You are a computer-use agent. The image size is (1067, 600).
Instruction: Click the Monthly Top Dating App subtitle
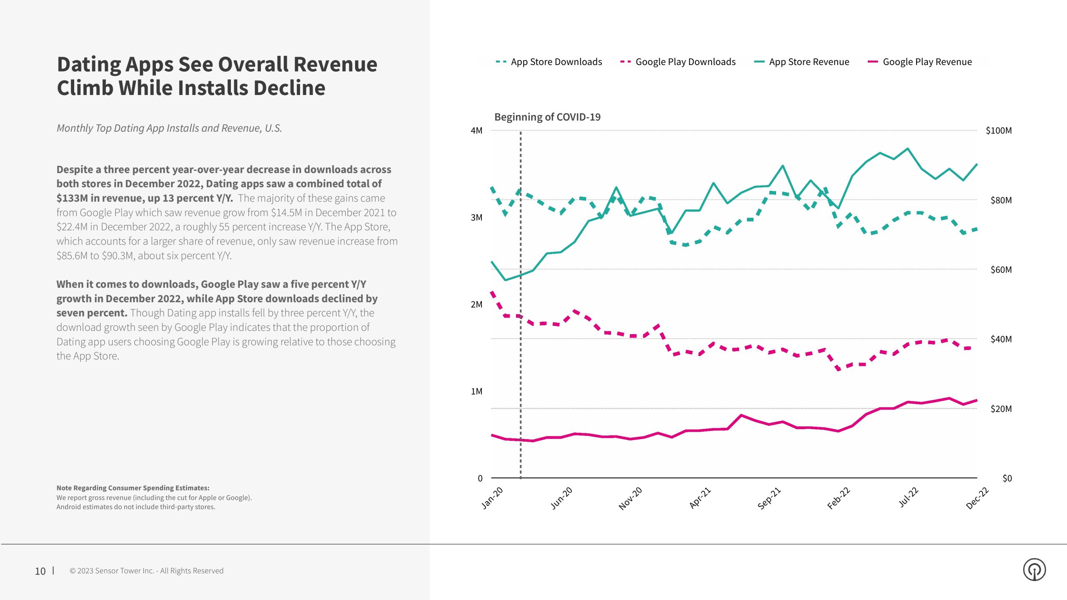[169, 128]
